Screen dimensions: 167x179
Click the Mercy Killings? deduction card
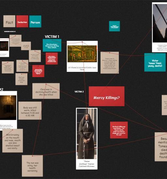107,96
